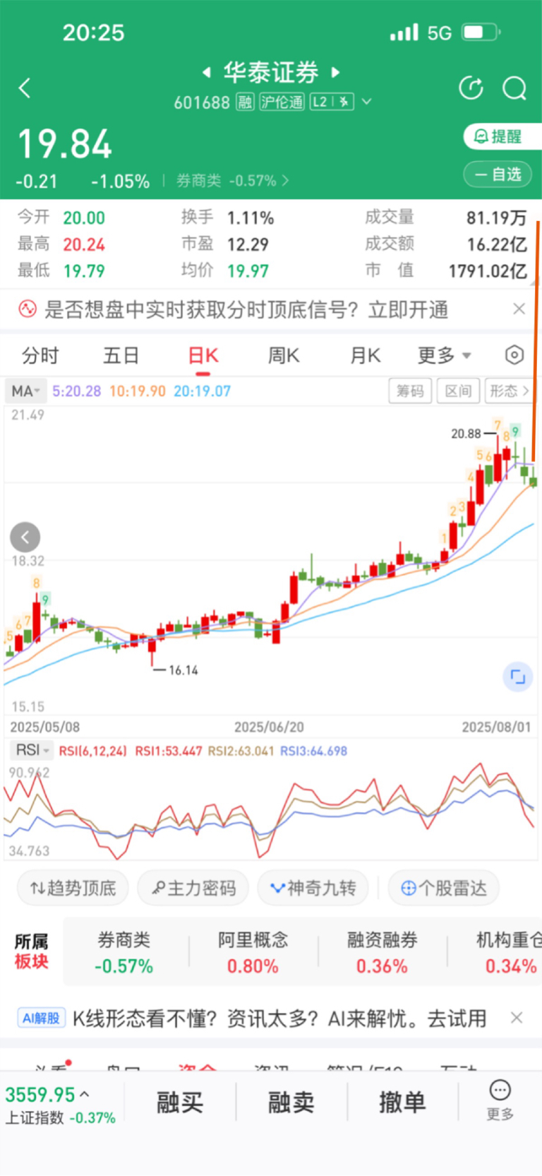Switch to the 五日 chart tab

pyautogui.click(x=121, y=355)
